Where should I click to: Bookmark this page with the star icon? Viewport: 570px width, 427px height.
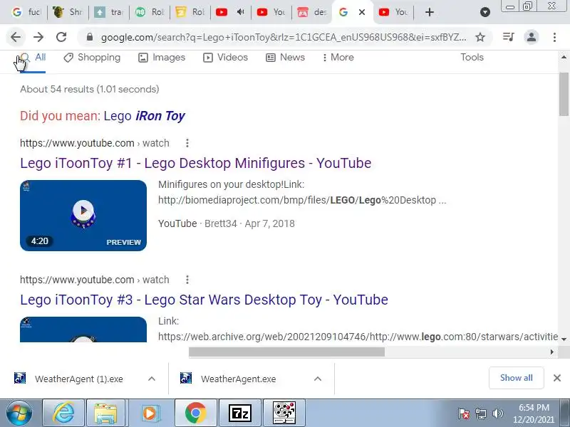point(480,37)
